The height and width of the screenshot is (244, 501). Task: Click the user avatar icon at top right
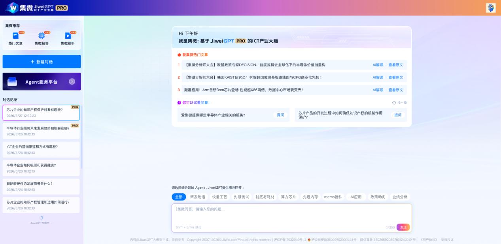point(491,8)
